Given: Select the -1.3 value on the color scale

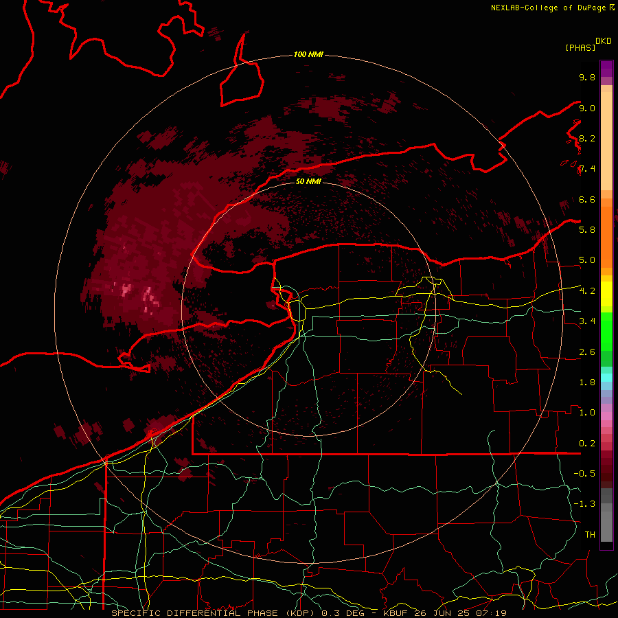Looking at the screenshot, I should pyautogui.click(x=584, y=504).
